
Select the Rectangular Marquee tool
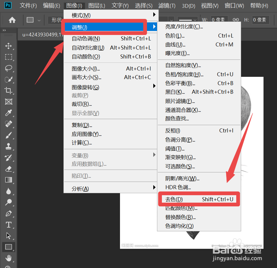point(9,57)
